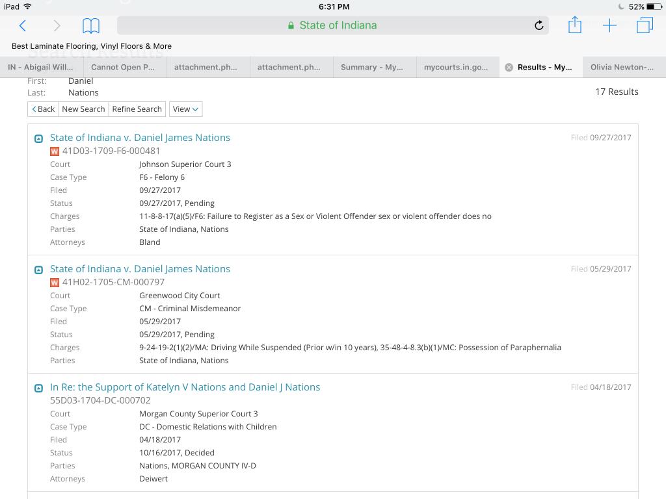This screenshot has height=499, width=666.
Task: Switch to the Summary tab
Action: click(371, 67)
